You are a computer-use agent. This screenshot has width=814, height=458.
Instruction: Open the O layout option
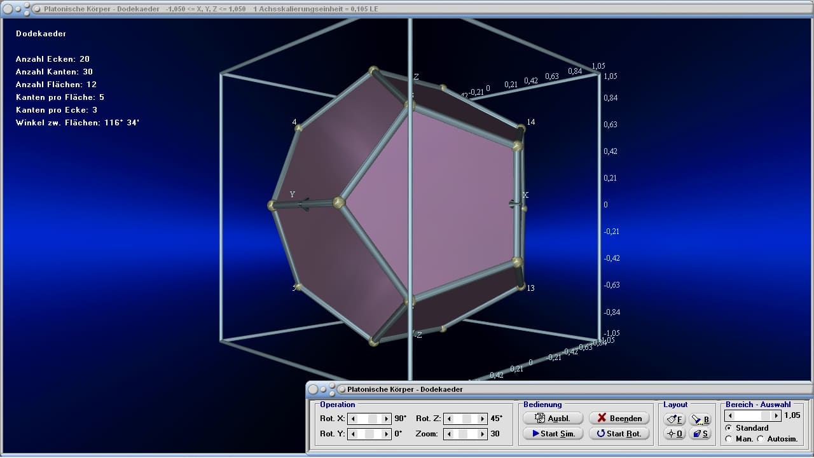(x=675, y=434)
